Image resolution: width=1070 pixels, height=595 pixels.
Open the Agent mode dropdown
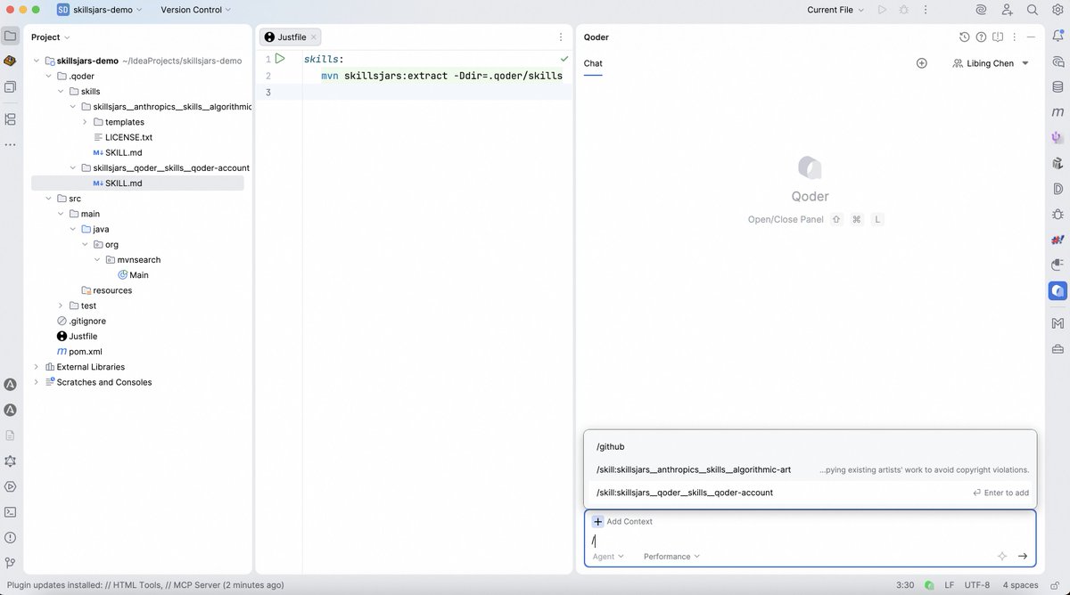[608, 556]
